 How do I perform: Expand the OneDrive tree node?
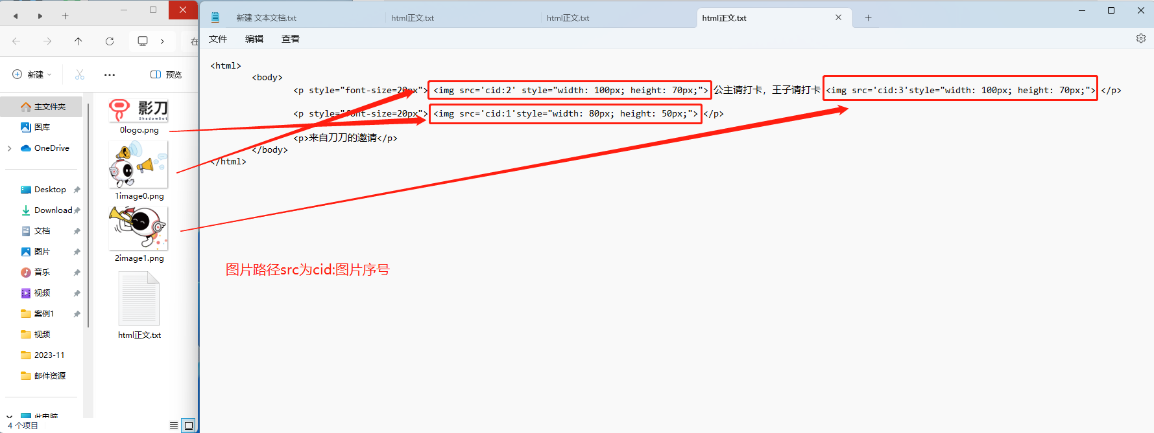(9, 148)
